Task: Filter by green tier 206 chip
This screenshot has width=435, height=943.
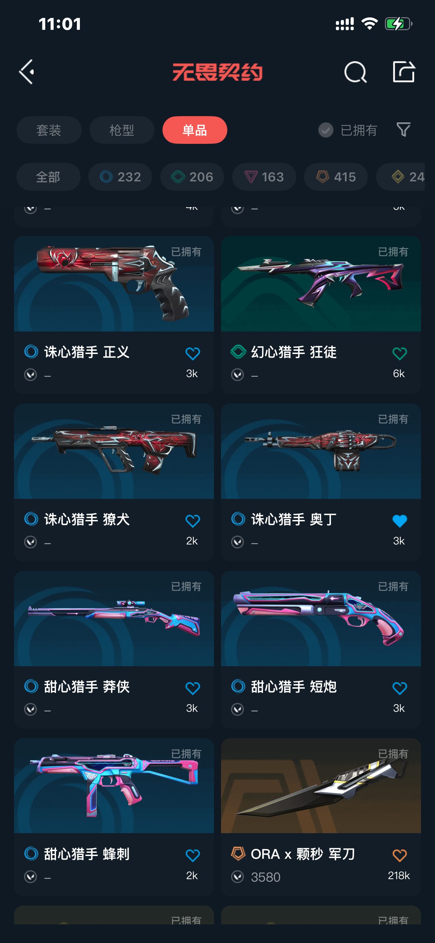Action: pyautogui.click(x=192, y=177)
